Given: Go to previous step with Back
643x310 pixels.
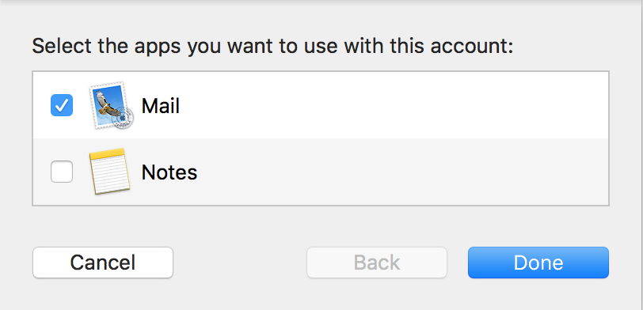Looking at the screenshot, I should [x=377, y=263].
